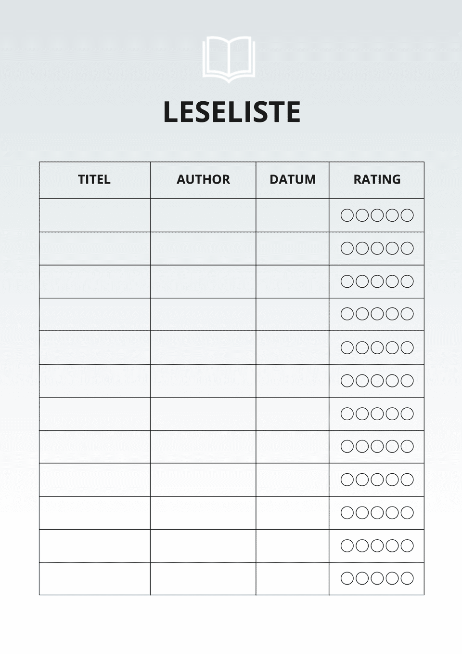
Task: Mark second rating circle in third row
Action: [362, 281]
